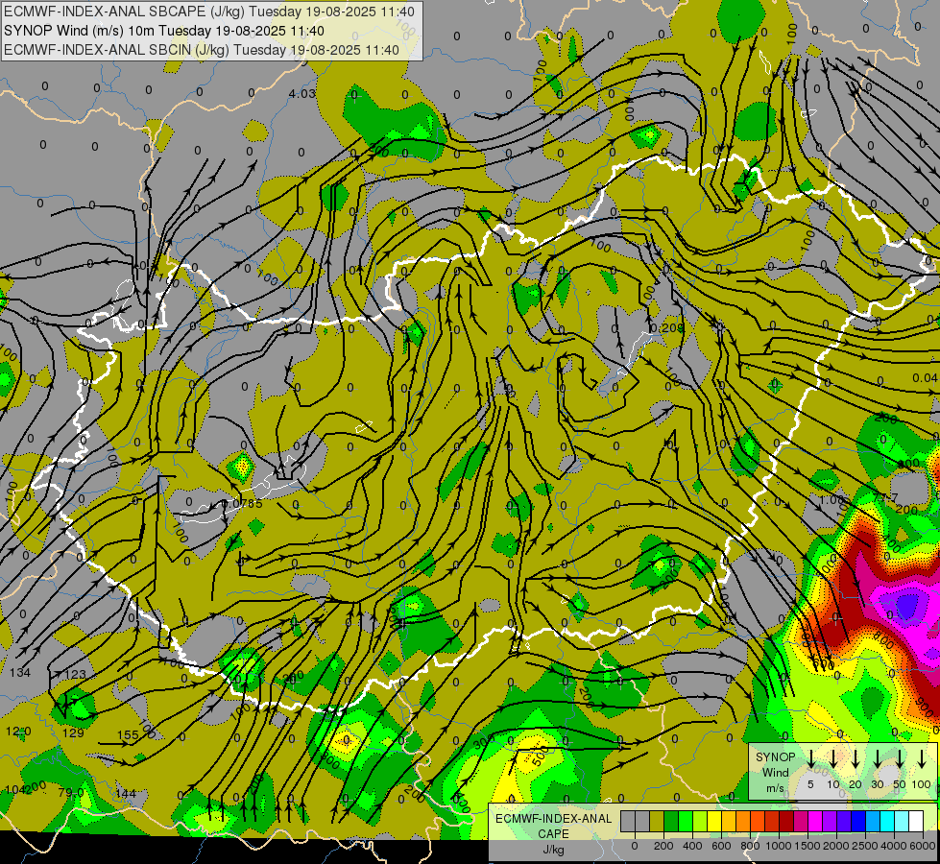
Task: Click the station value 4.03
Action: click(302, 93)
